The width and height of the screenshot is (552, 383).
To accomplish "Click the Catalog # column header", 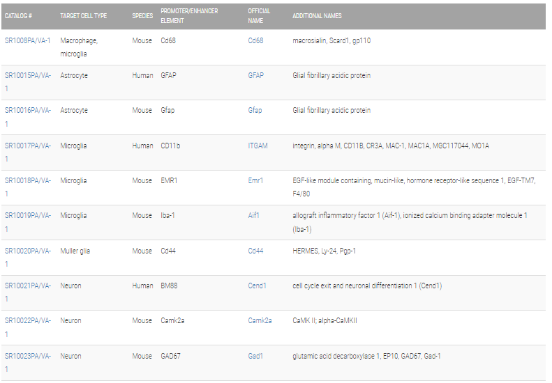I will [x=18, y=16].
